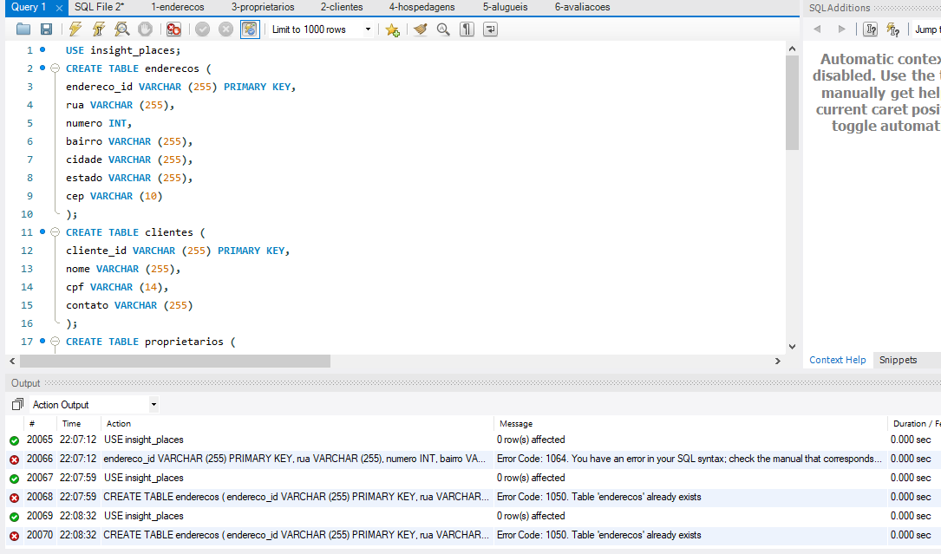Viewport: 941px width, 554px height.
Task: Click success icon of output row 20069
Action: [15, 517]
